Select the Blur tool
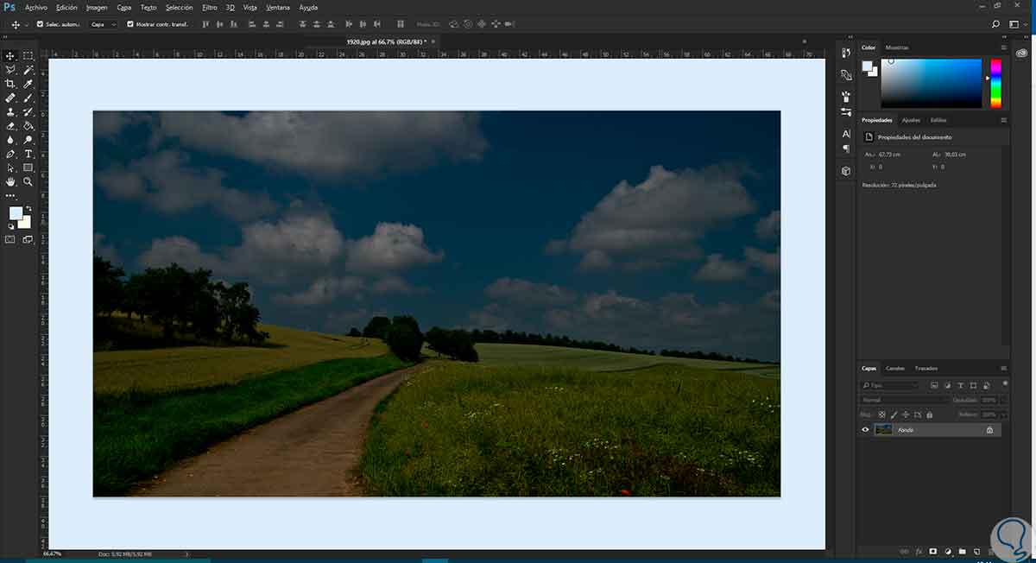This screenshot has height=563, width=1036. click(10, 139)
